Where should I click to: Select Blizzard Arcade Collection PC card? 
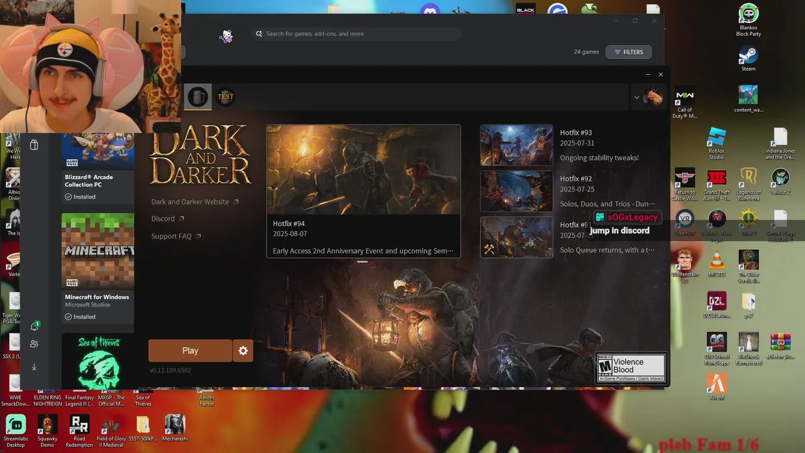pyautogui.click(x=97, y=169)
